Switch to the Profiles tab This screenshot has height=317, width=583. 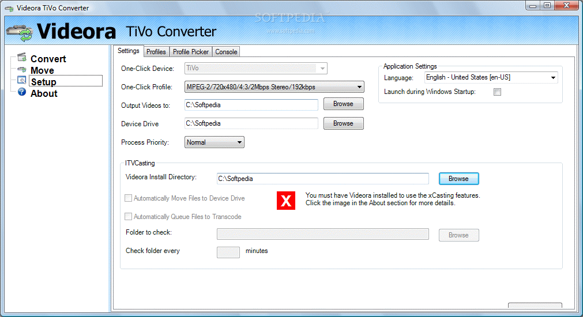point(156,52)
